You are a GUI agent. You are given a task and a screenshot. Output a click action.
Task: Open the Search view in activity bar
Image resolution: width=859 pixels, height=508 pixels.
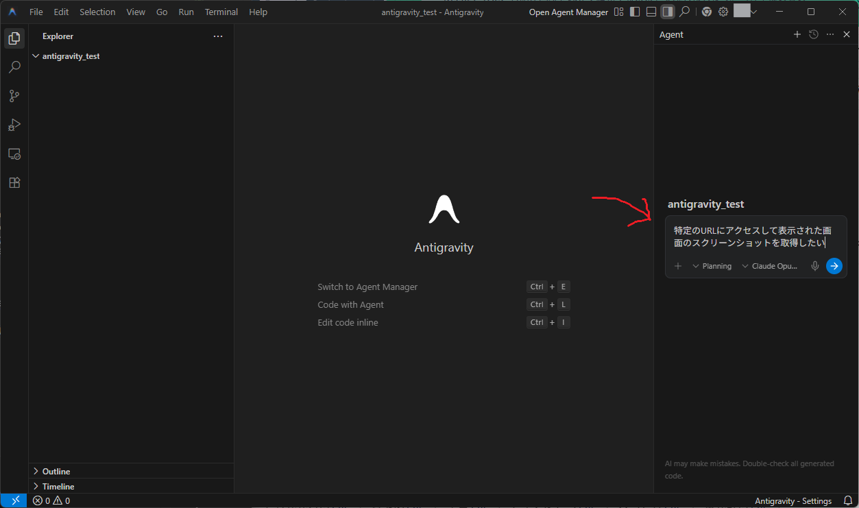[14, 67]
